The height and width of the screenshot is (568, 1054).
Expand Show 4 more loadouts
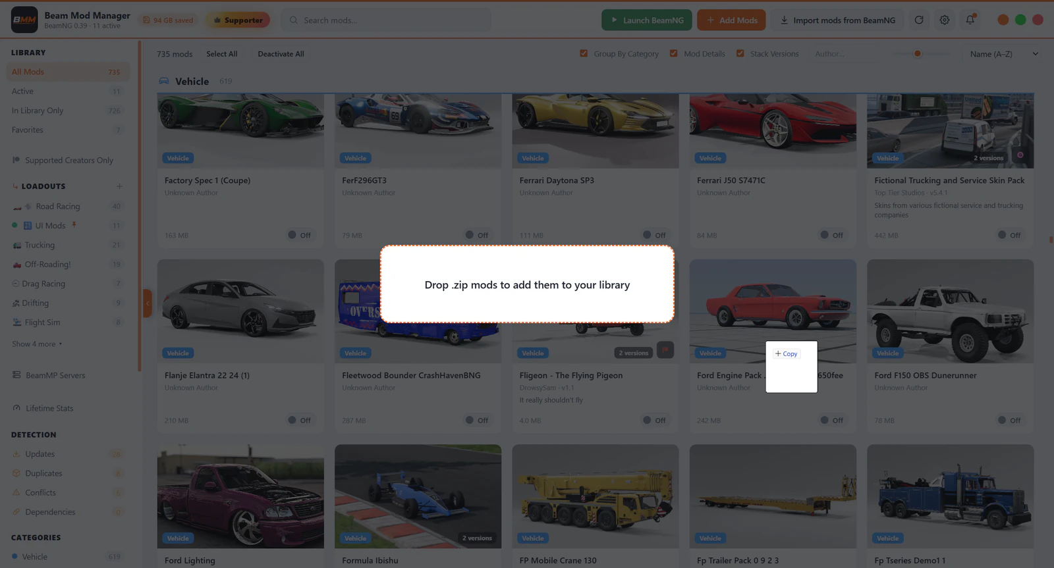(x=37, y=344)
